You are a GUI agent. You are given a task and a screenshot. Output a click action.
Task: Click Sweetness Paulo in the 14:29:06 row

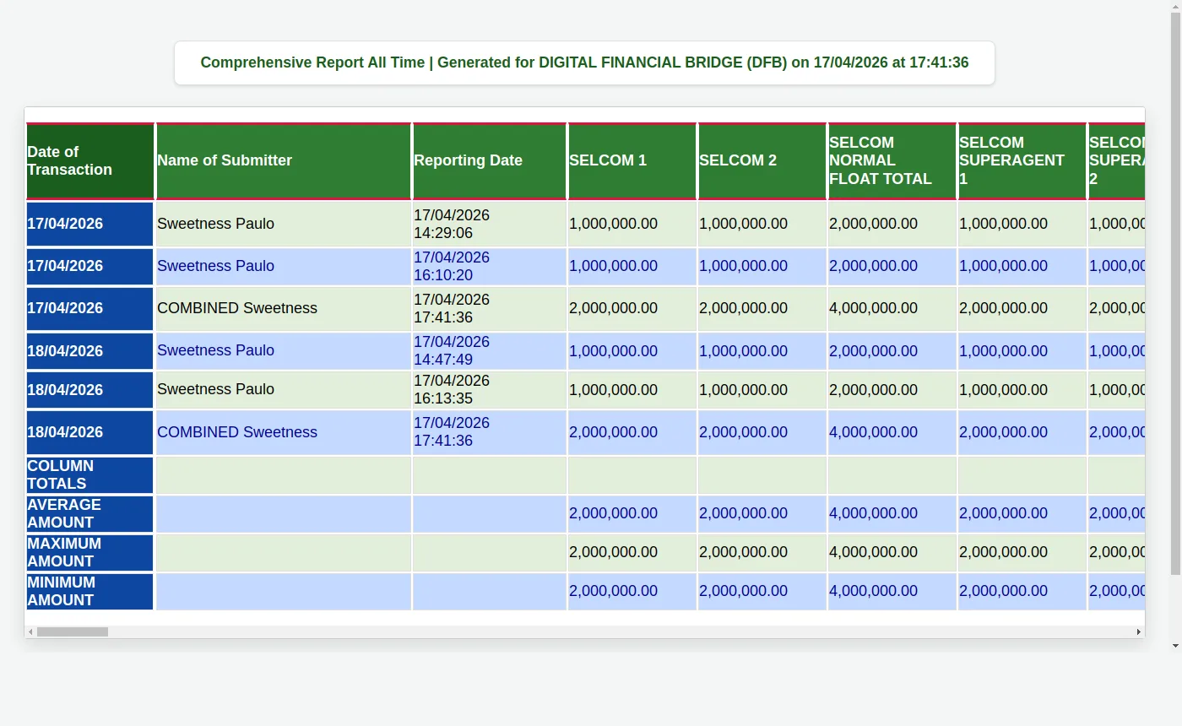coord(215,224)
